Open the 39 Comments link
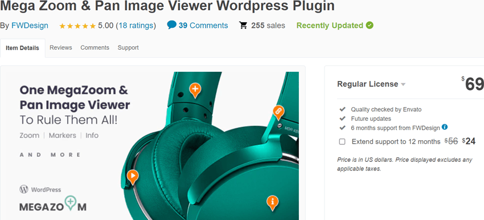Screen dimensions: 484x220 tap(203, 25)
